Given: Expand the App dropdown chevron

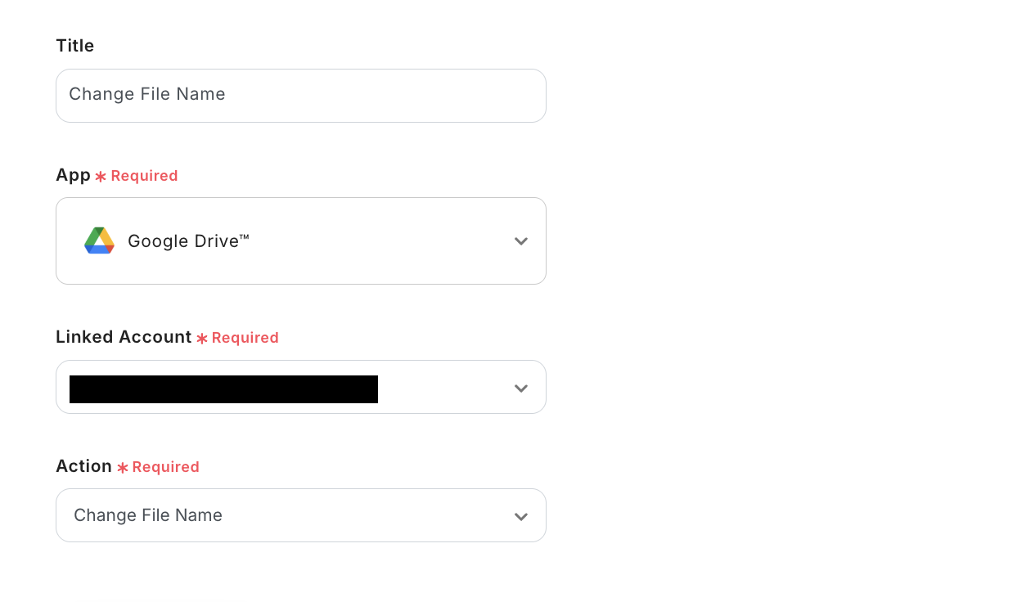Looking at the screenshot, I should point(521,241).
